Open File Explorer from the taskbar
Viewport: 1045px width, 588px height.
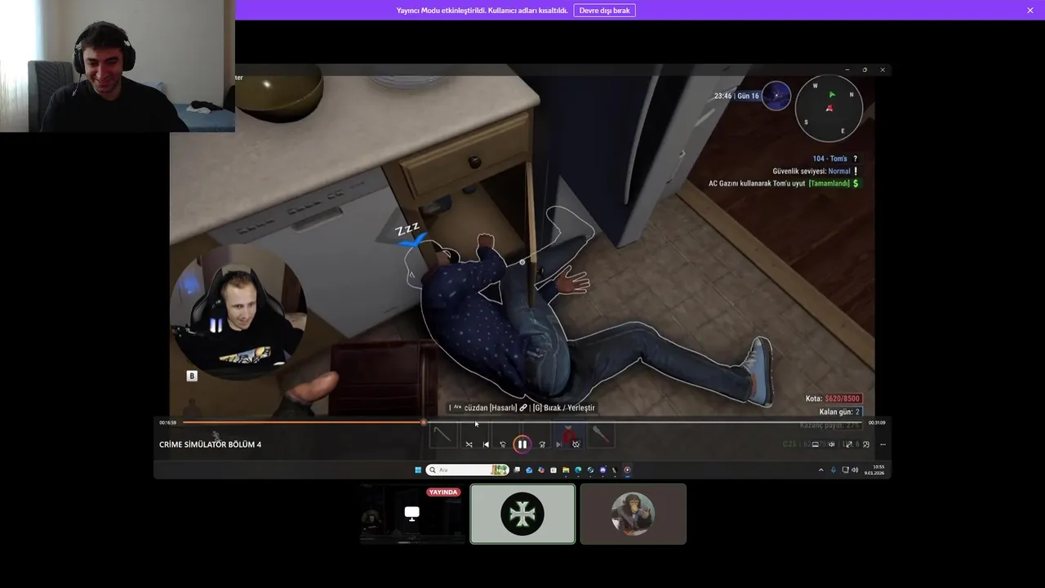[x=566, y=470]
